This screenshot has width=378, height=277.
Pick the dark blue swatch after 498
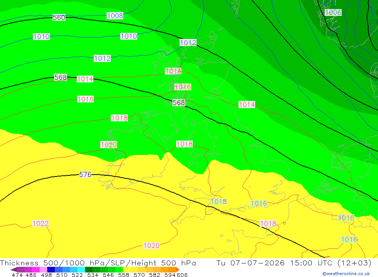tap(51, 269)
